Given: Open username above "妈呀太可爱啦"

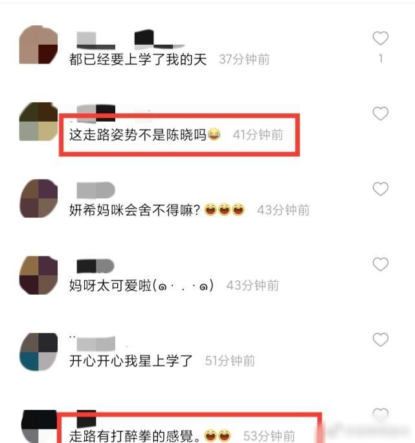Looking at the screenshot, I should (x=95, y=266).
